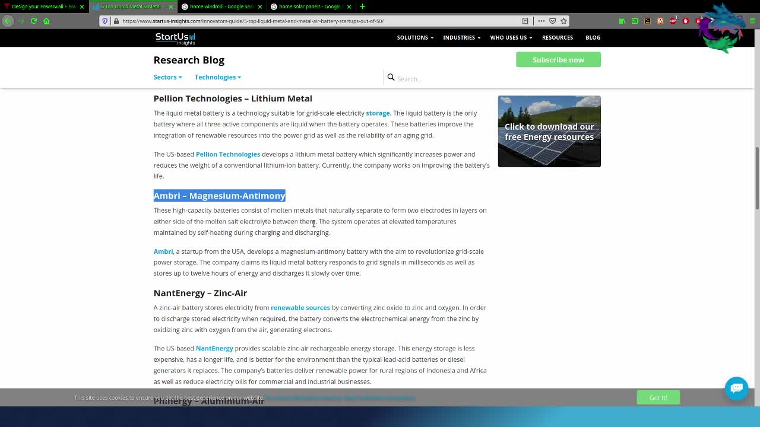Switch to home windmill Google Search tab
760x427 pixels.
[x=222, y=7]
